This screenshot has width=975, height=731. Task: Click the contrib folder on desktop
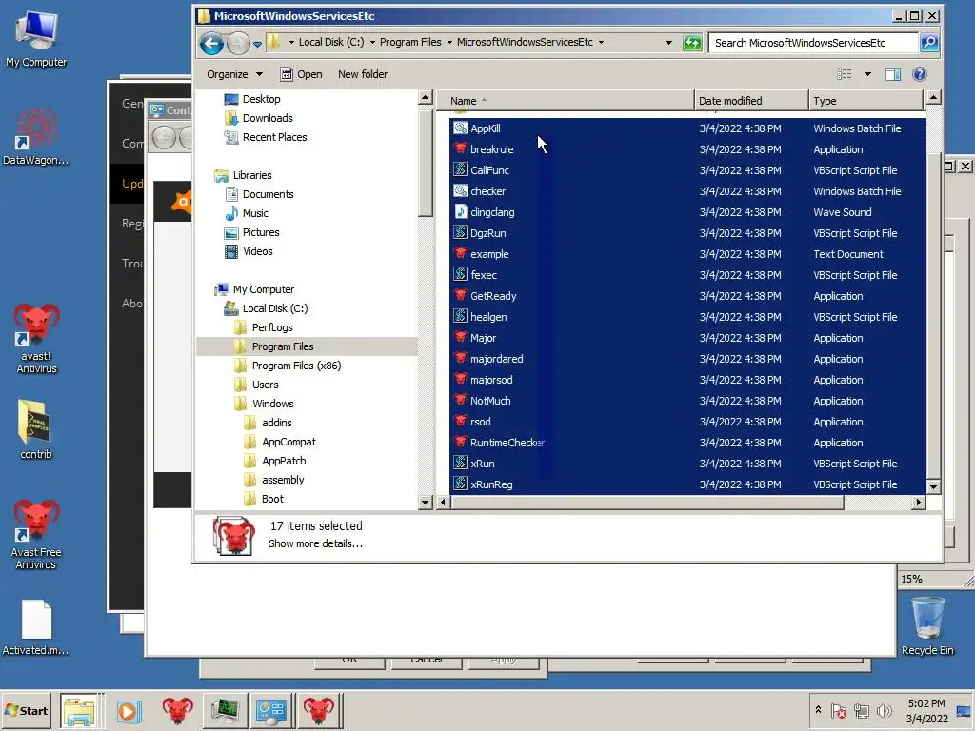(x=35, y=429)
